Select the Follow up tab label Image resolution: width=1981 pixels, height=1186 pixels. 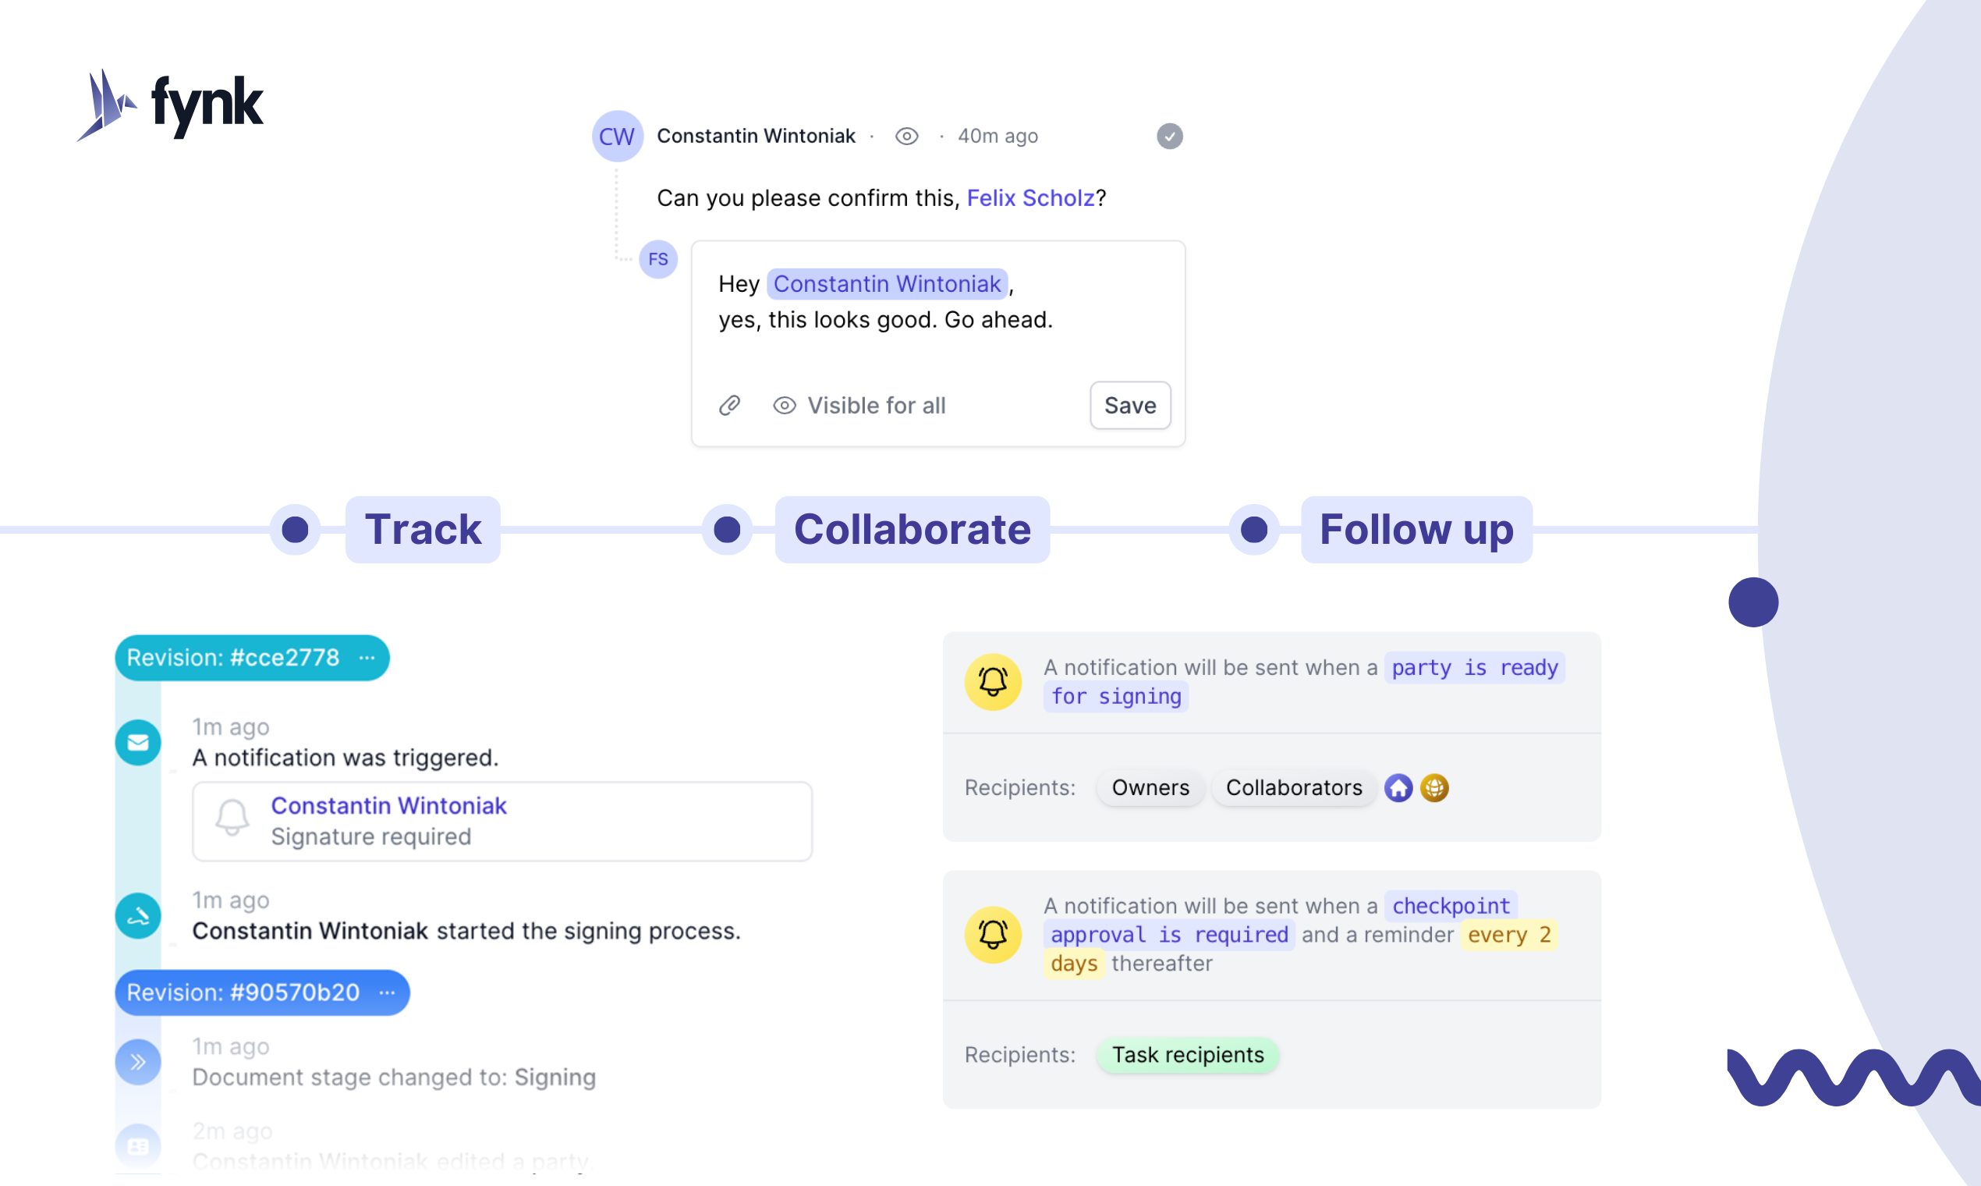point(1416,530)
